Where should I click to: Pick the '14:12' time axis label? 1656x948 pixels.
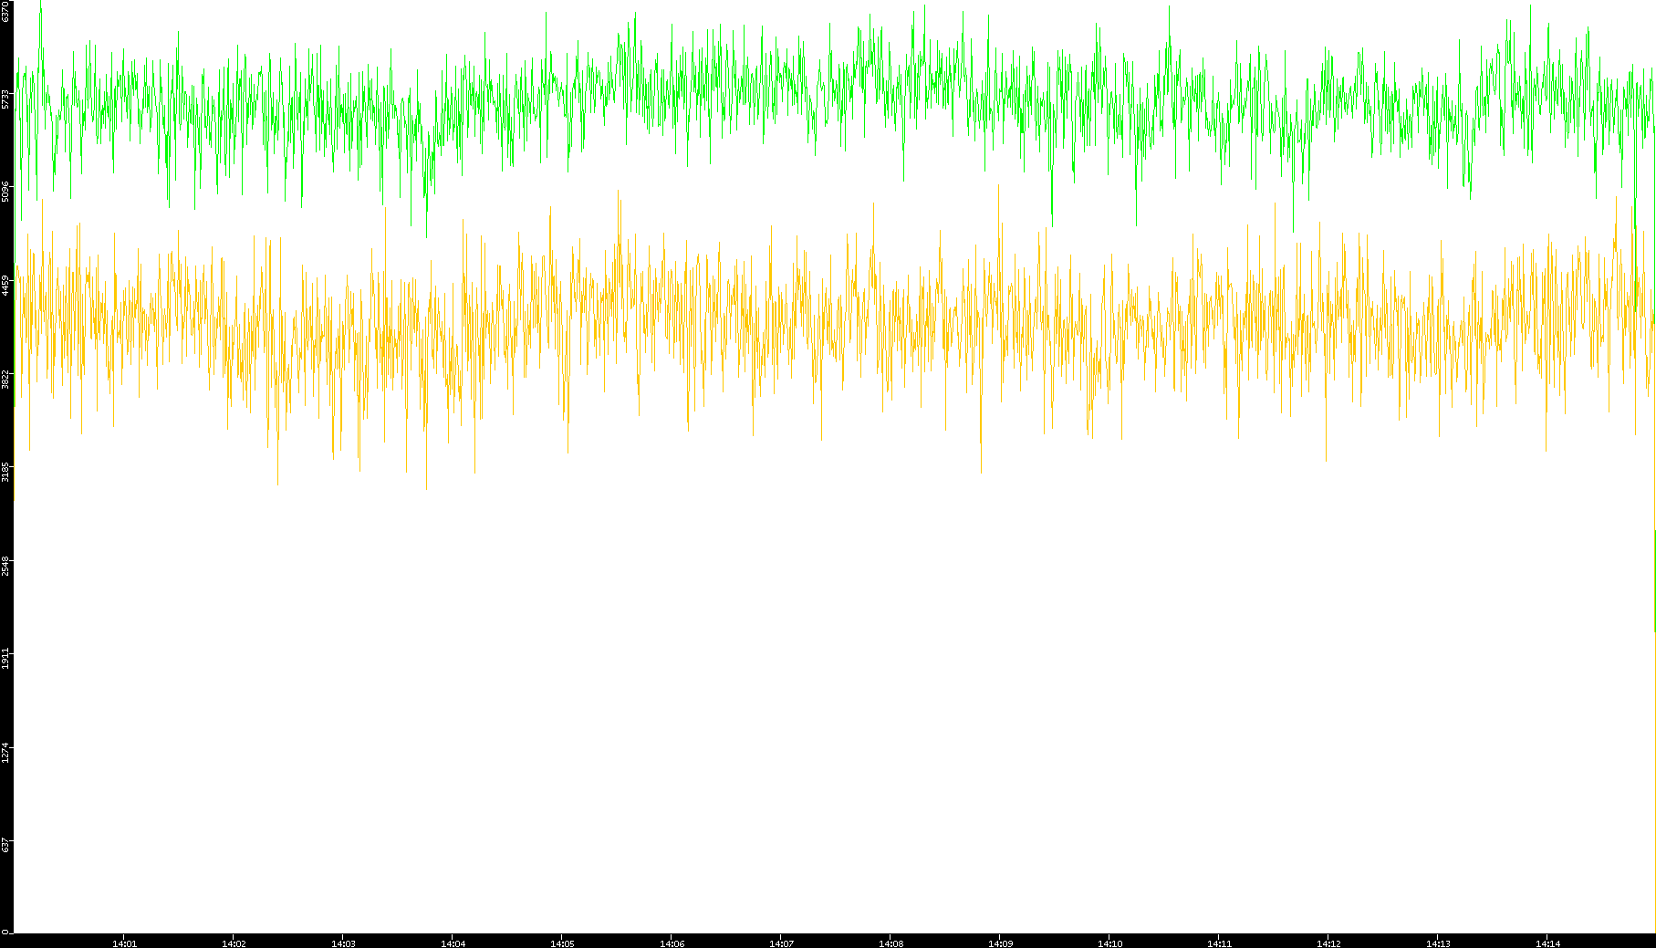point(1328,943)
